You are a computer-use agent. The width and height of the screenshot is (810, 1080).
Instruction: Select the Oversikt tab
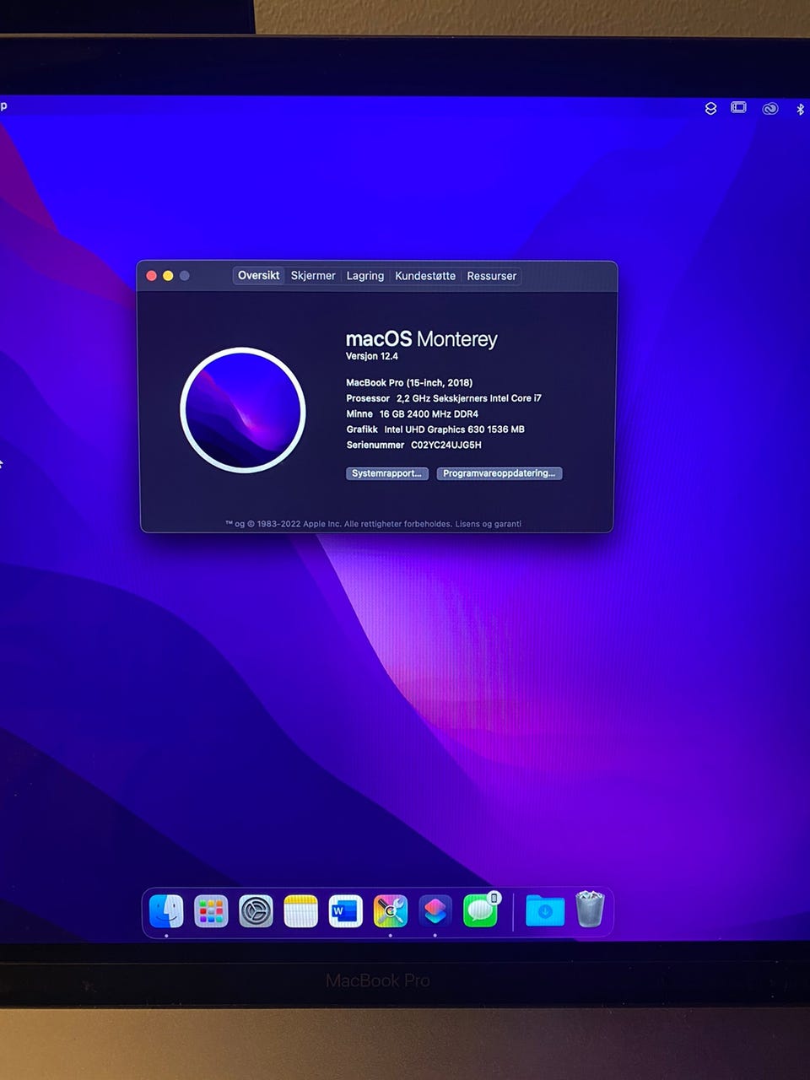click(x=258, y=276)
